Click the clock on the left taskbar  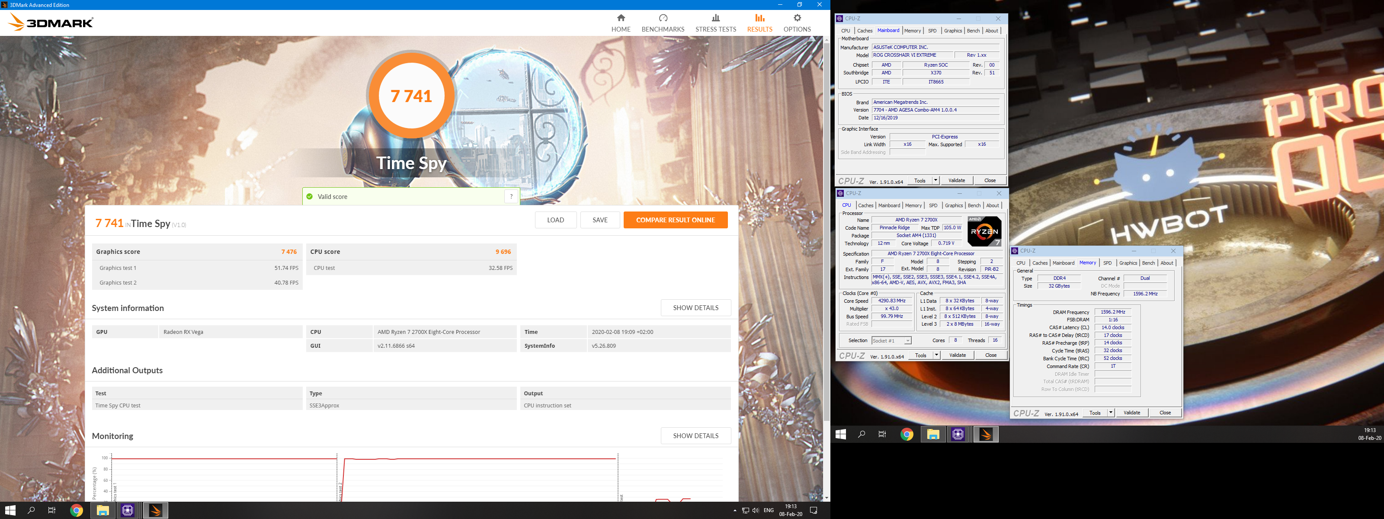pos(790,510)
